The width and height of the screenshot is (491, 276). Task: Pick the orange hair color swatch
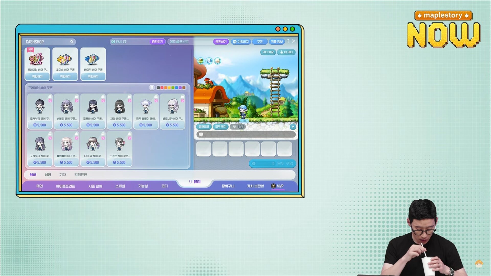point(165,88)
